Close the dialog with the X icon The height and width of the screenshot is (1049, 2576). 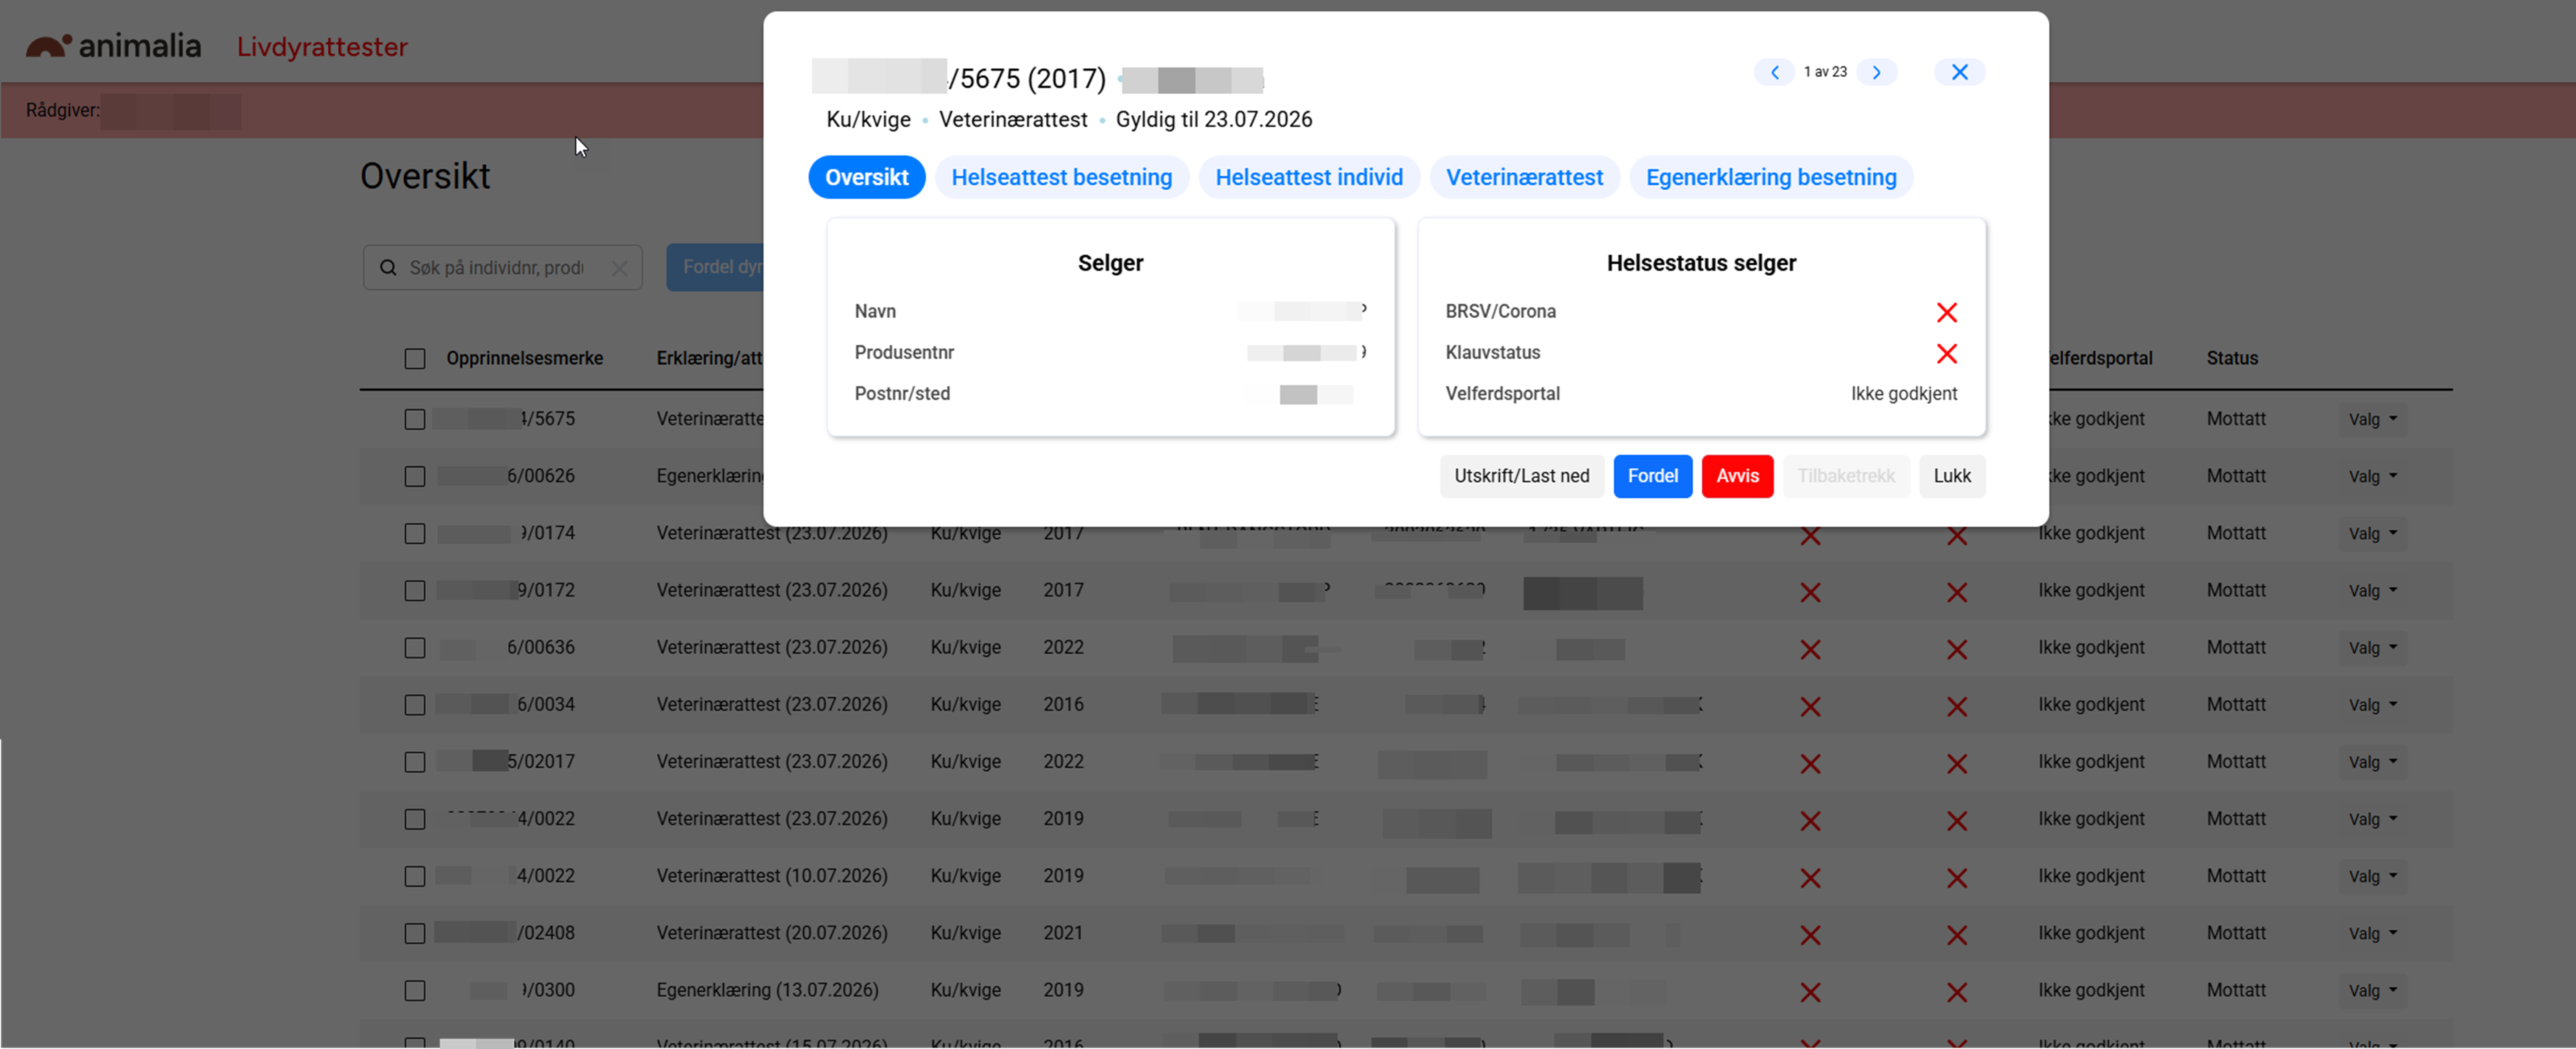(x=1959, y=72)
